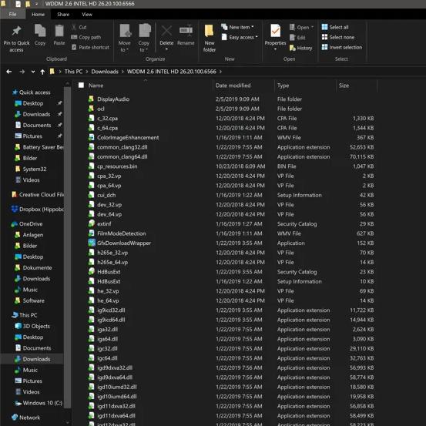Viewport: 426px width, 426px height.
Task: Select the ocl folder
Action: click(100, 109)
